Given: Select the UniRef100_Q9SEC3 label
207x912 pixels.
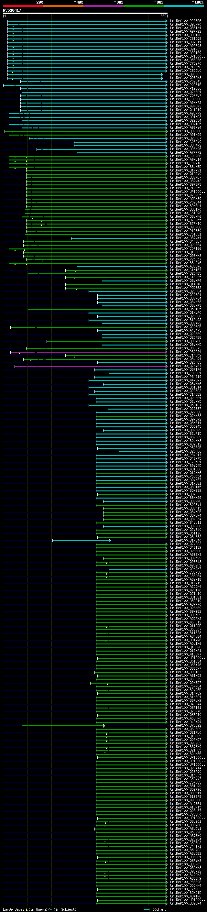Looking at the screenshot, I should (x=186, y=74).
